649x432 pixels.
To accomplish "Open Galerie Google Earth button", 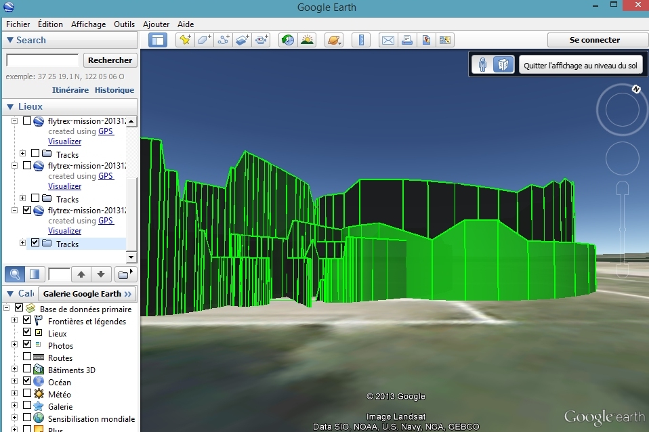I will pos(87,294).
